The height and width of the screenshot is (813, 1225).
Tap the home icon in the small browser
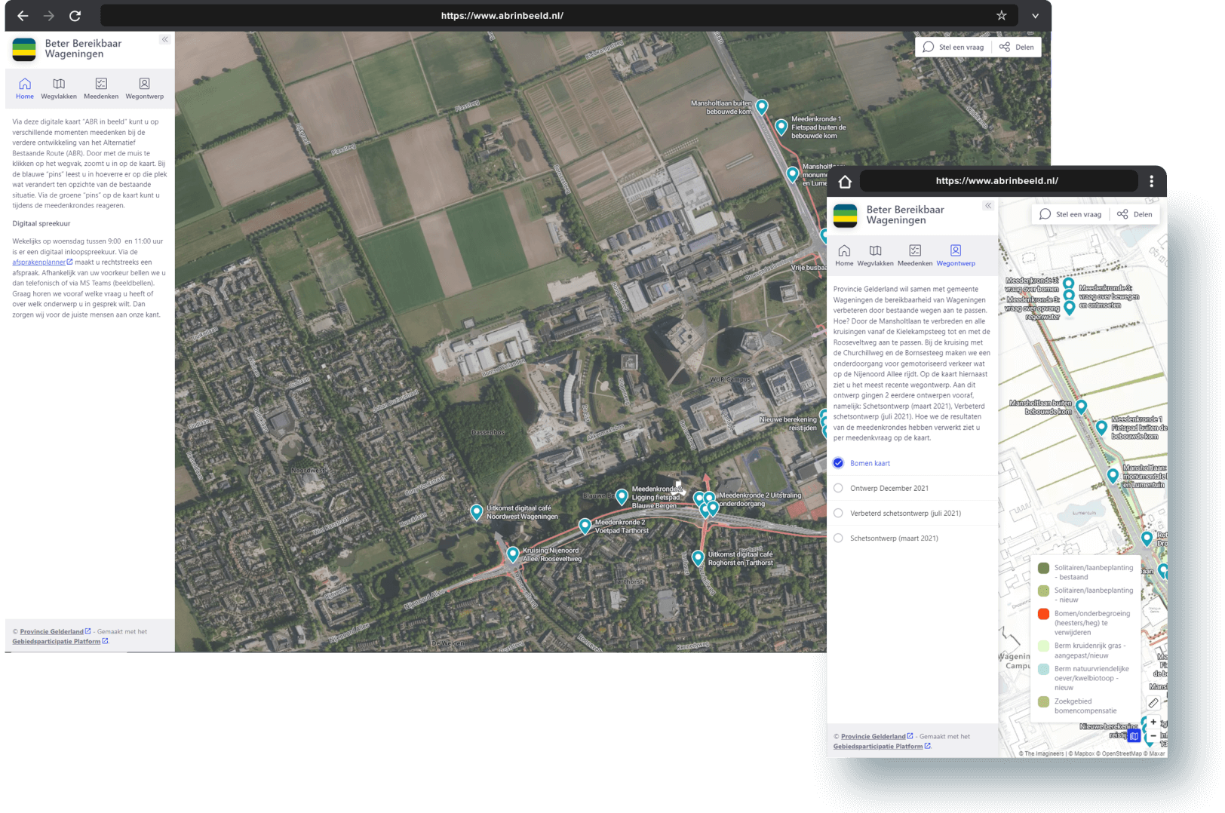[845, 182]
